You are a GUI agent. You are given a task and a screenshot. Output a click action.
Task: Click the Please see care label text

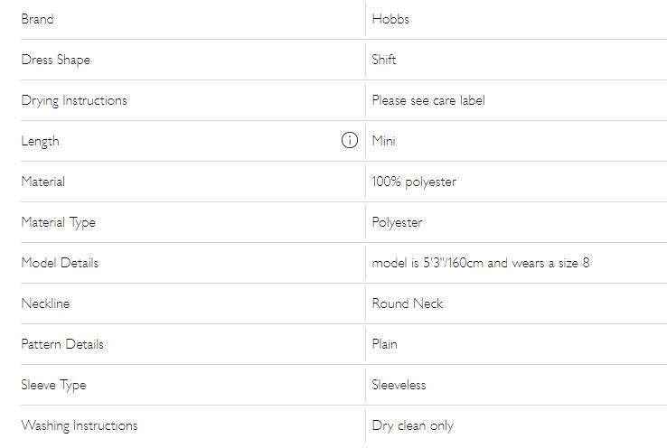[x=428, y=100]
